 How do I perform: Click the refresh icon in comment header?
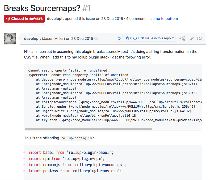[119, 38]
